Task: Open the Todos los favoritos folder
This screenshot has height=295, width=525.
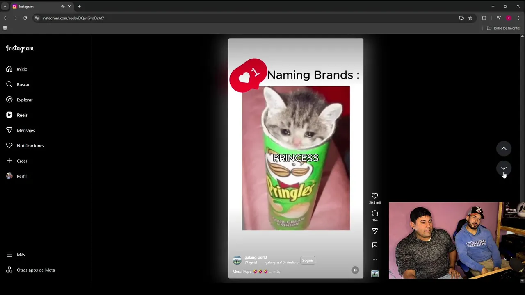Action: pyautogui.click(x=504, y=28)
